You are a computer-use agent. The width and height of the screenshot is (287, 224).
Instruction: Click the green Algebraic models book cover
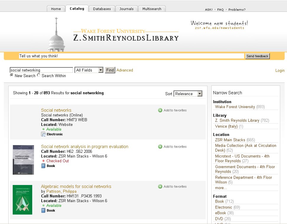click(22, 200)
